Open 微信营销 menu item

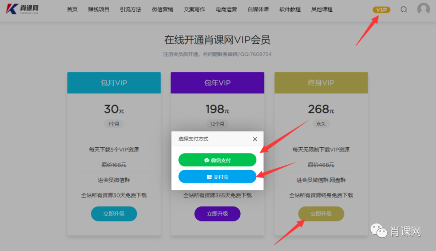[162, 10]
